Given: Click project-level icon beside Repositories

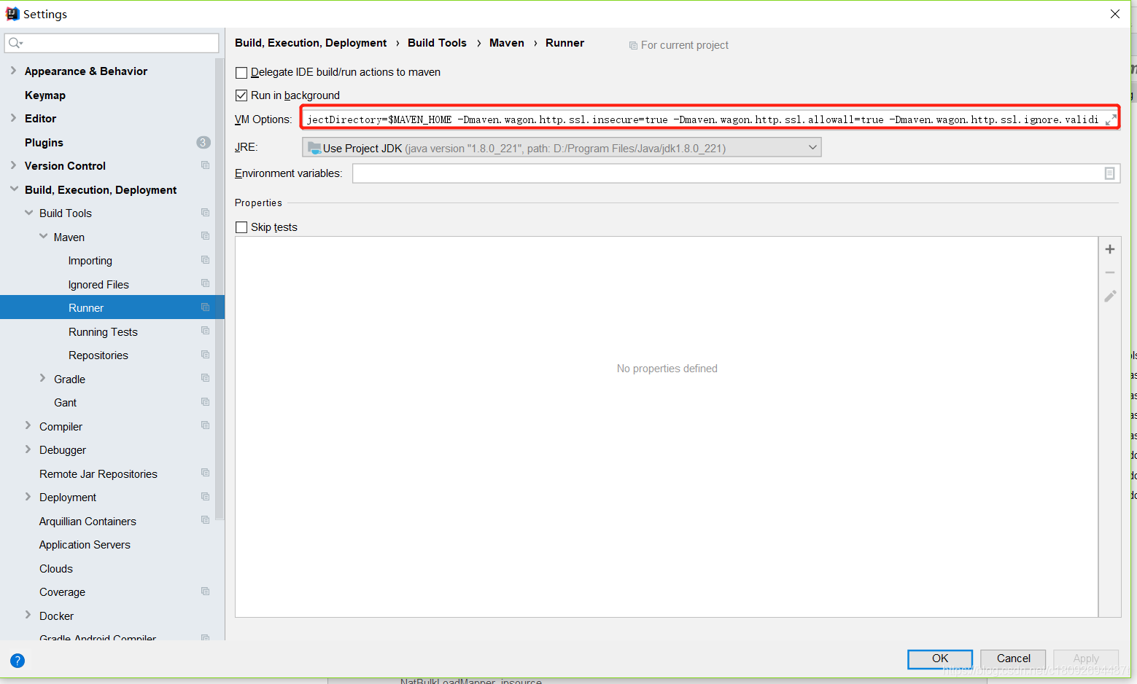Looking at the screenshot, I should click(x=205, y=355).
